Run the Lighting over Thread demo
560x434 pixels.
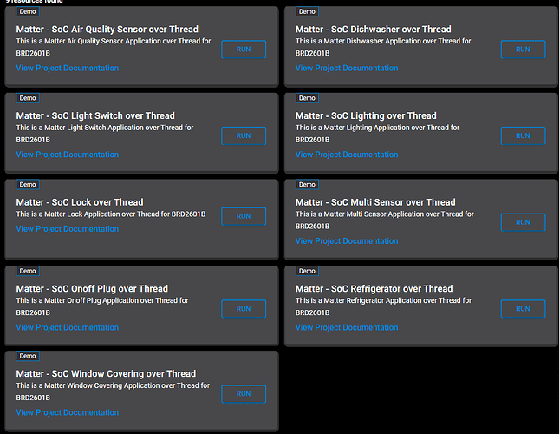point(523,136)
